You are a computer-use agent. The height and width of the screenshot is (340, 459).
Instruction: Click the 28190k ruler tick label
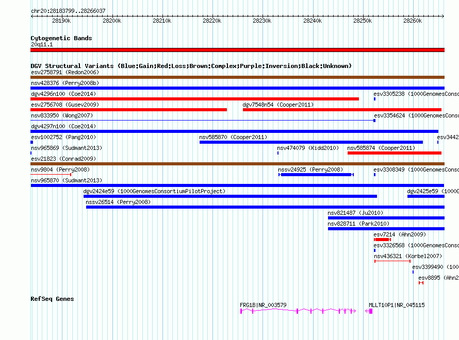pyautogui.click(x=61, y=21)
